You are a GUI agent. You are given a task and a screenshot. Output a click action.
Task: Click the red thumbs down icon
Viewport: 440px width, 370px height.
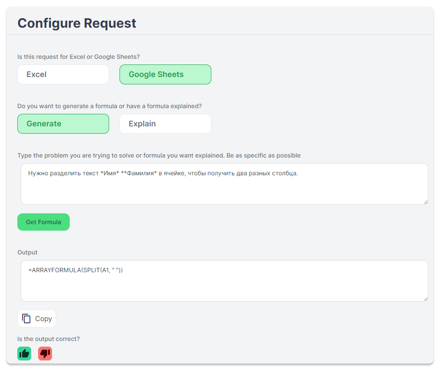[x=45, y=354]
